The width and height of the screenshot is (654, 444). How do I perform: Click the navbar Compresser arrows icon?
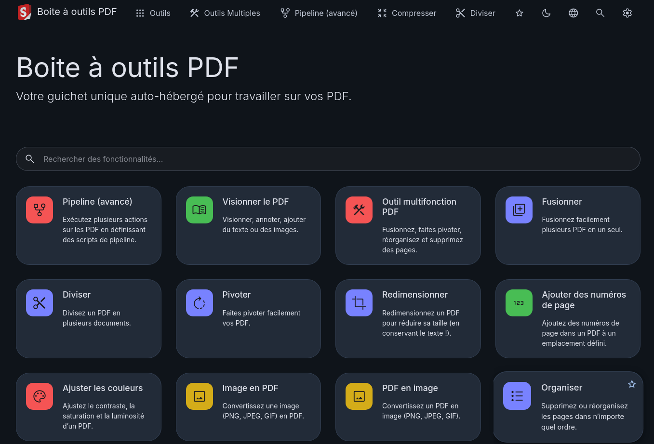click(382, 13)
